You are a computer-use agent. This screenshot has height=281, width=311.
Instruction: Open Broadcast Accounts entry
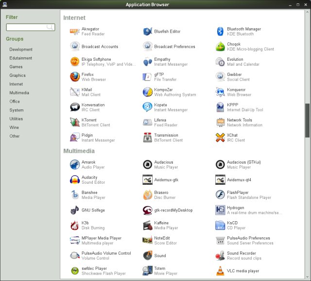[94, 47]
